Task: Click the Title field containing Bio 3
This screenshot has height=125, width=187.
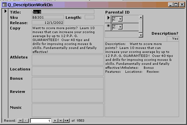Action: point(63,12)
